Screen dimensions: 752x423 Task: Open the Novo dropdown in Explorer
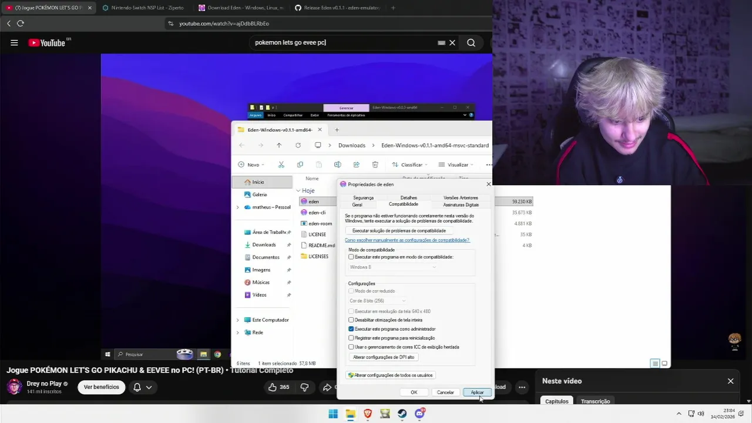252,164
